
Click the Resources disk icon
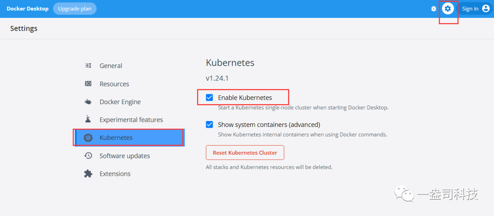pos(88,84)
